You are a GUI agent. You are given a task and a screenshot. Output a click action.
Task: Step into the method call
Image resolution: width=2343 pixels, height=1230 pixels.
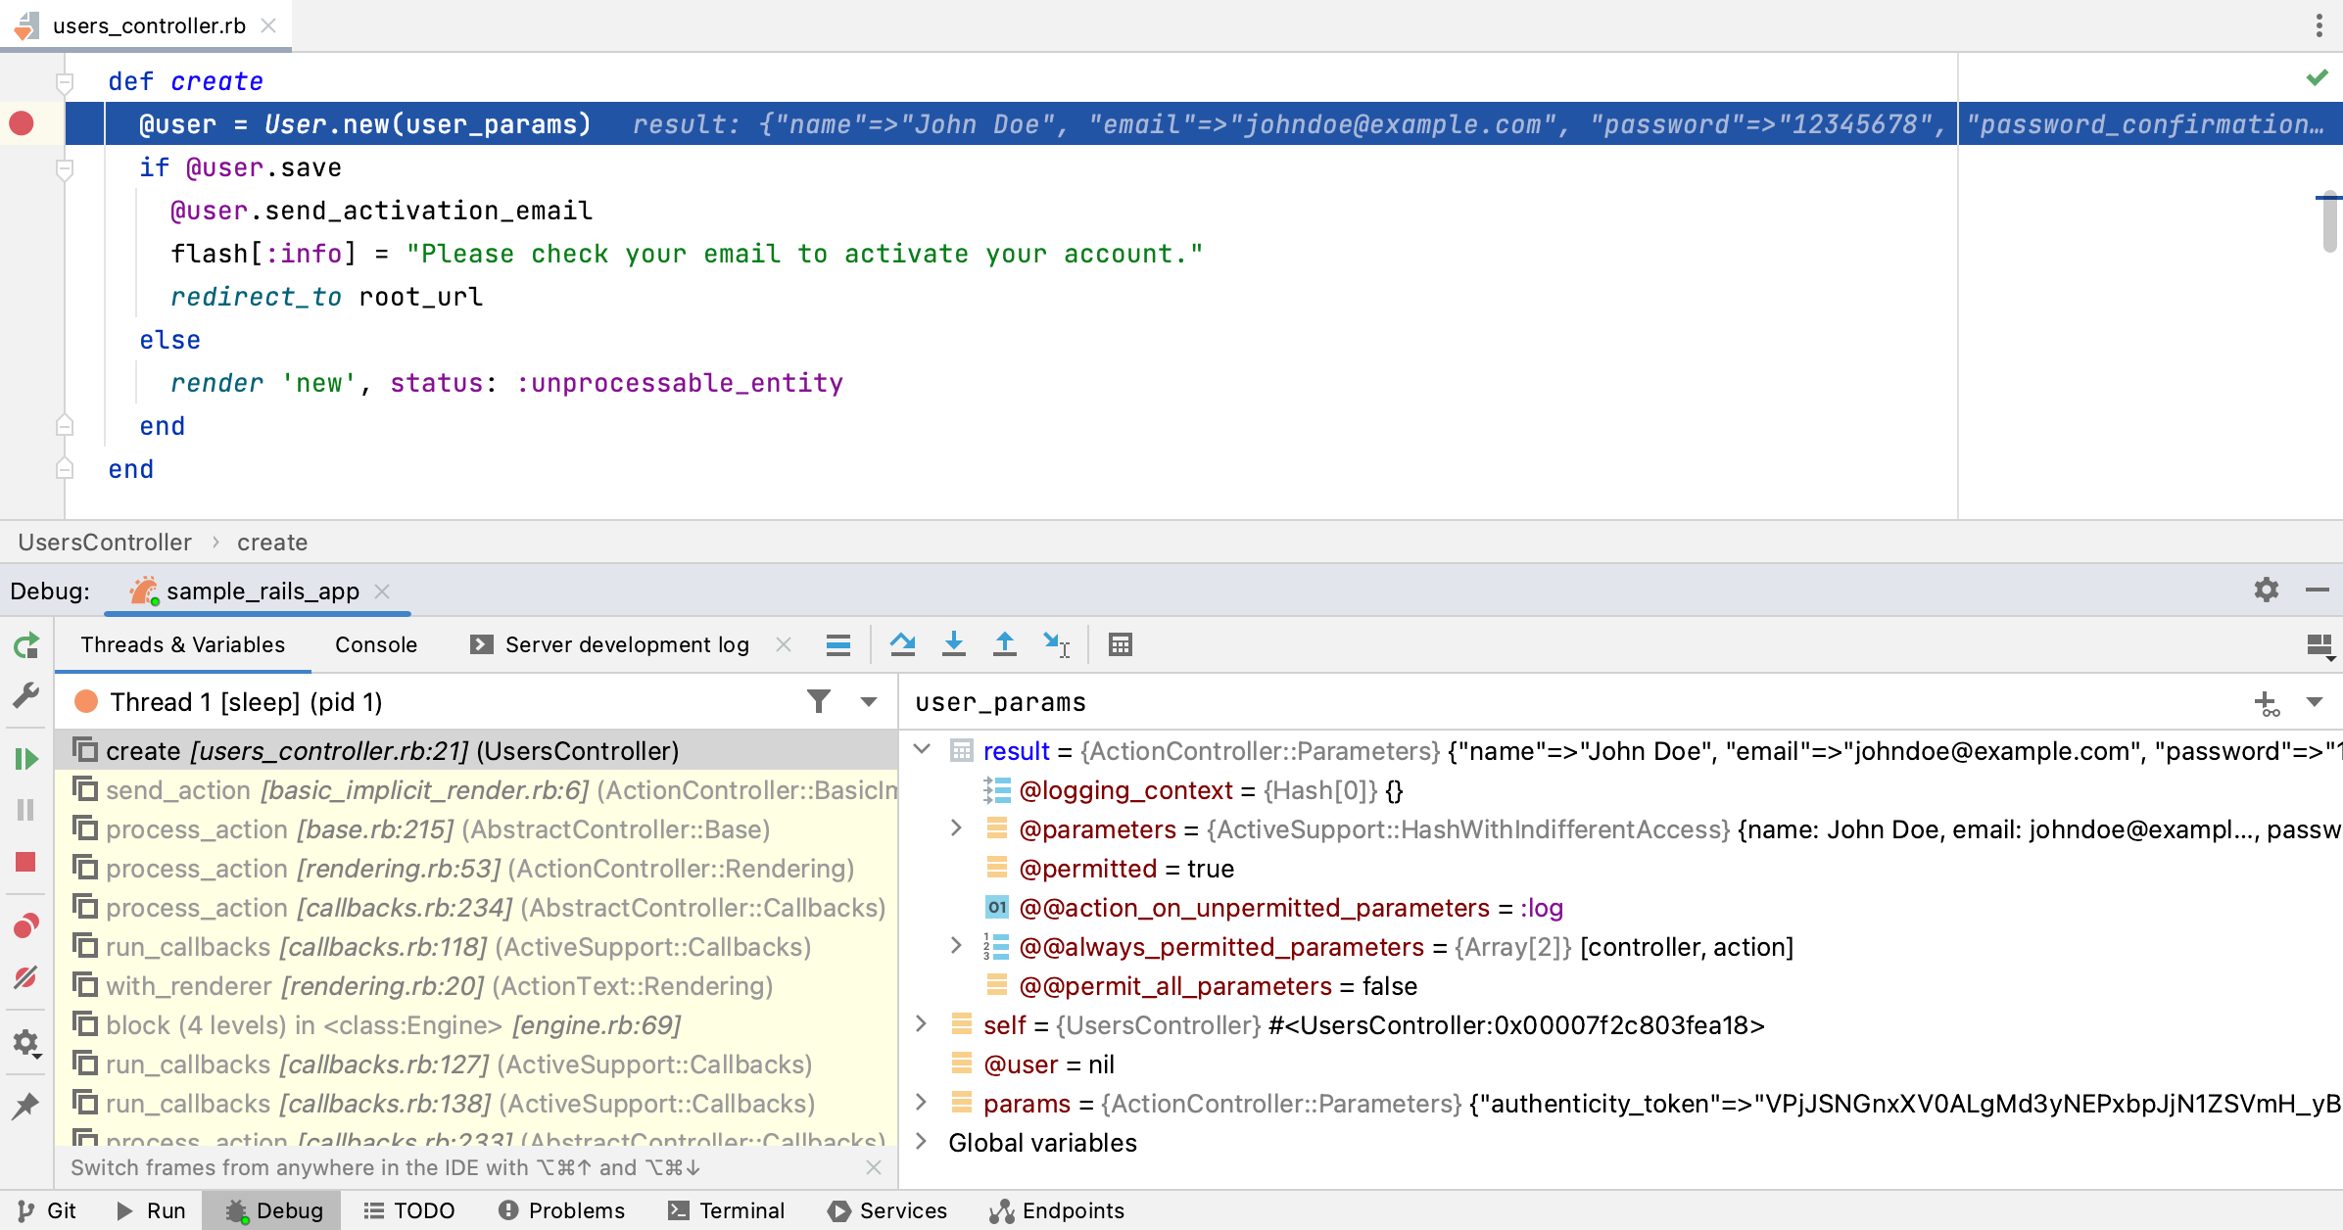(953, 643)
